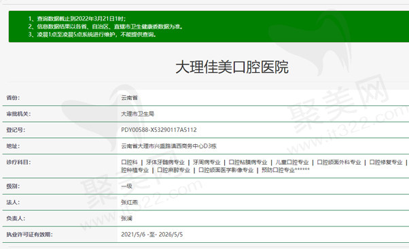Click the 执业许可证有效期 label

29,235
